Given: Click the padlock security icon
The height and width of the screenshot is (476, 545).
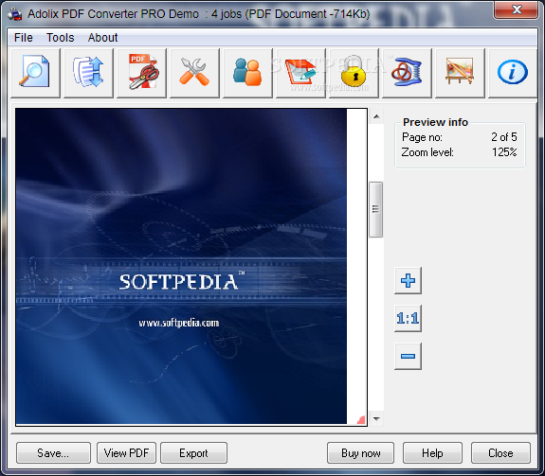Looking at the screenshot, I should pyautogui.click(x=354, y=73).
